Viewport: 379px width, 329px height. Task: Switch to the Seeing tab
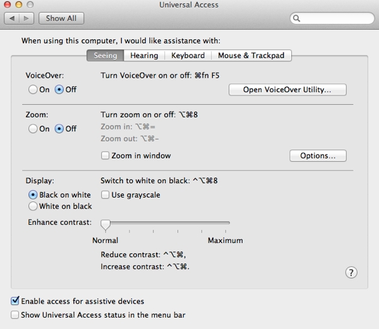pos(105,56)
